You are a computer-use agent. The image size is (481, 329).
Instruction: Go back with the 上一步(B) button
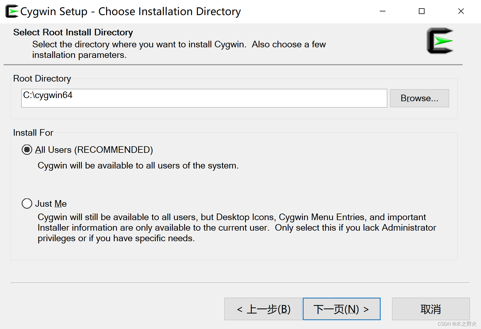tap(263, 309)
